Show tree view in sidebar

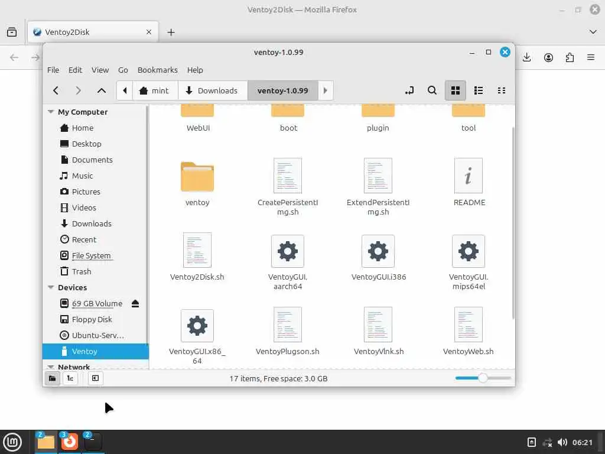tap(70, 378)
